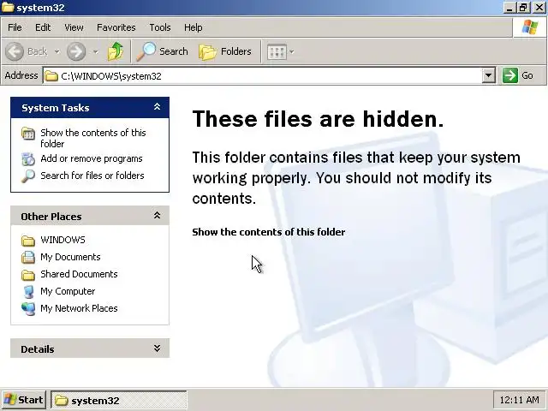Open the Help menu

[x=194, y=27]
